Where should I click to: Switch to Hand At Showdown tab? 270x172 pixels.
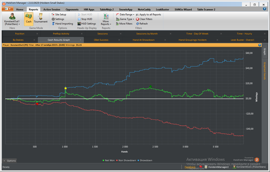[143, 40]
